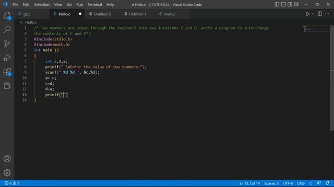This screenshot has width=334, height=187.
Task: Switch to the Hello.c tab
Action: point(67,14)
